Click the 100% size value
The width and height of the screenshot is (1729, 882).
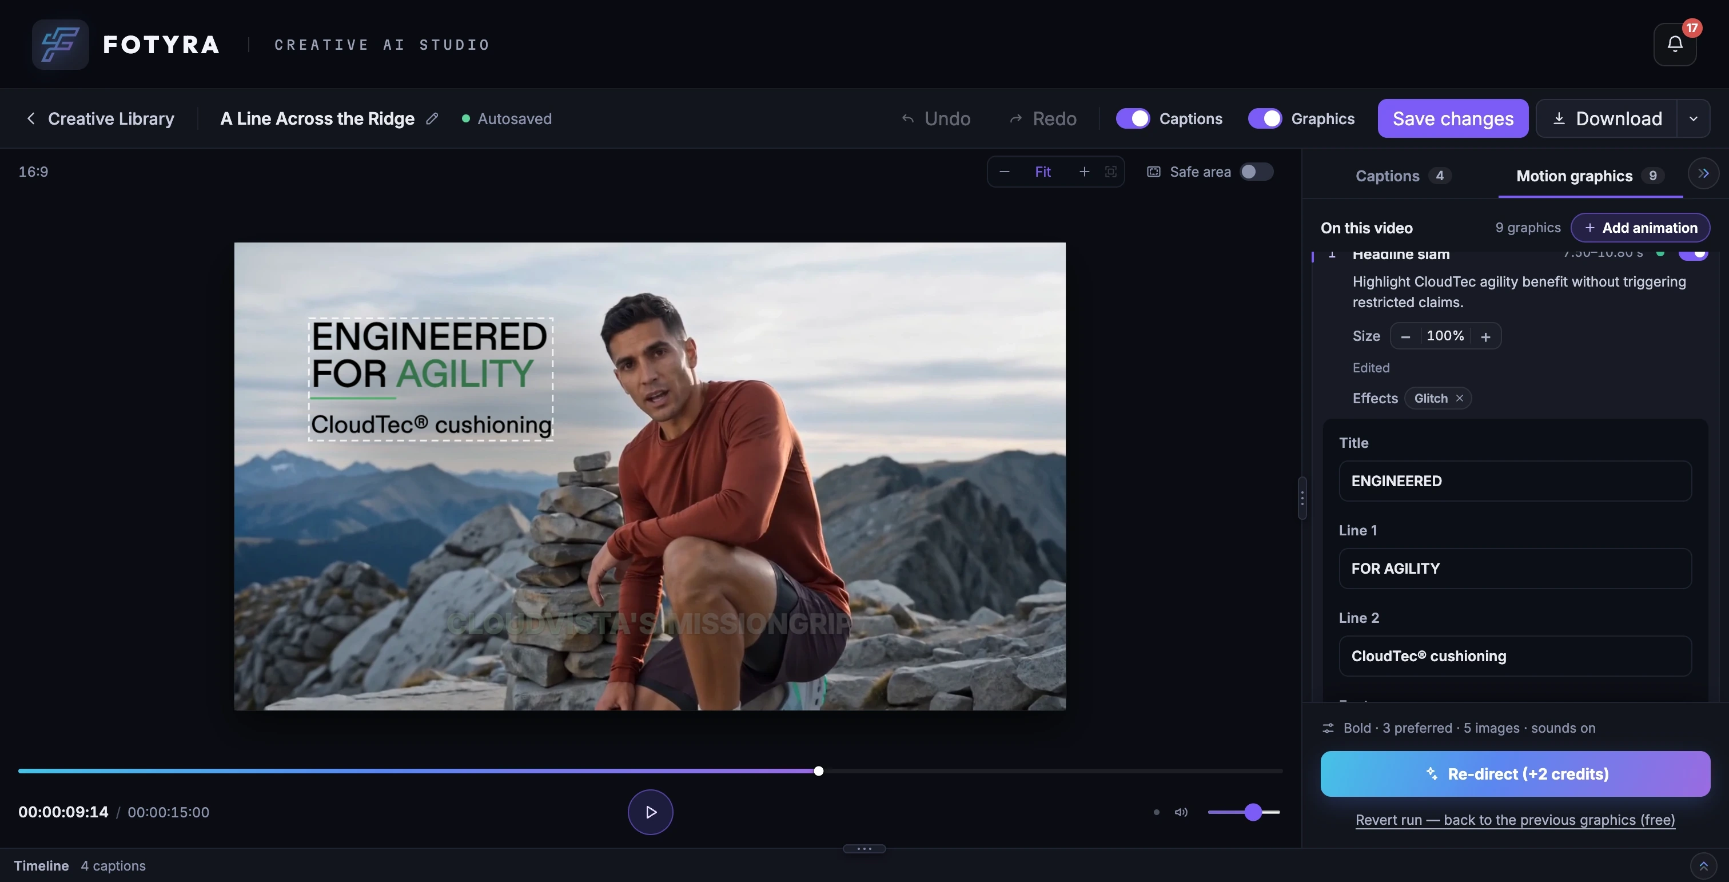pyautogui.click(x=1445, y=336)
